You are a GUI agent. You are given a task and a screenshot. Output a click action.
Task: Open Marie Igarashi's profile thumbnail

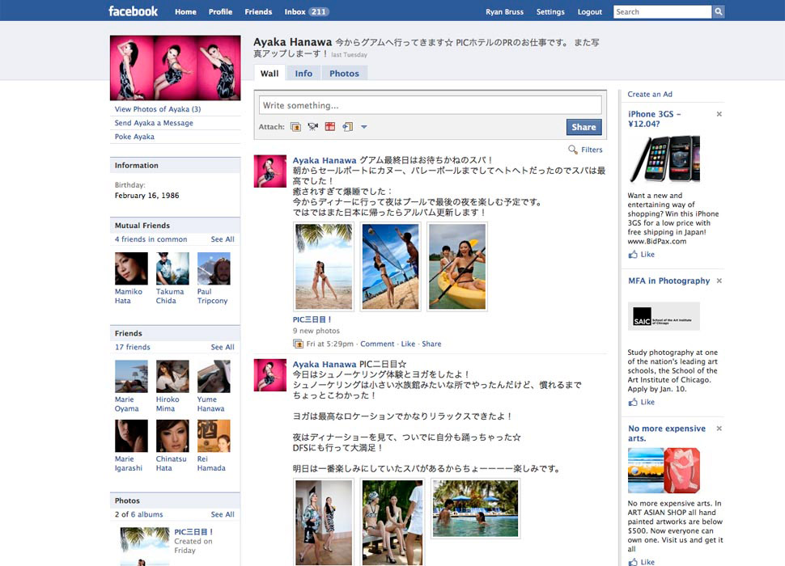[131, 436]
